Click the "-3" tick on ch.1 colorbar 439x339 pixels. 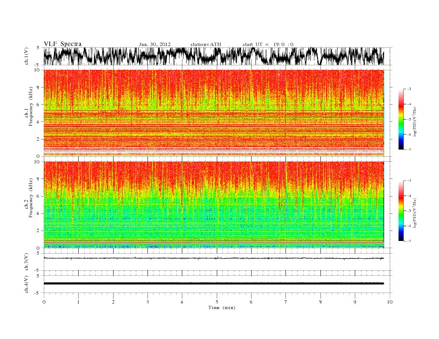coord(409,89)
